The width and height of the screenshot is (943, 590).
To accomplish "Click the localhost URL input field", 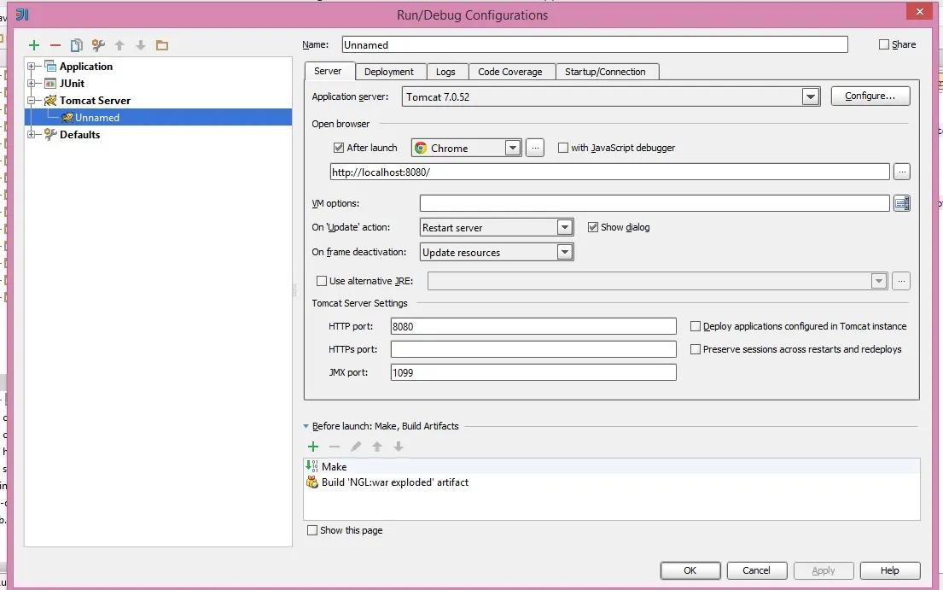I will (610, 172).
